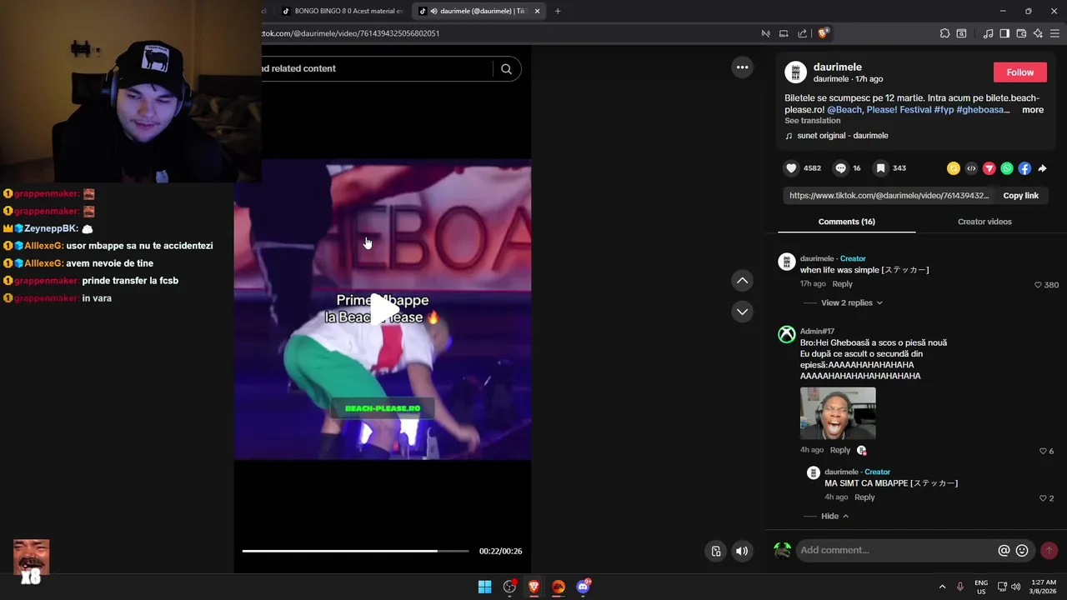
Task: Reply to the MA SIMT CA MBAPPE reply
Action: click(x=864, y=497)
